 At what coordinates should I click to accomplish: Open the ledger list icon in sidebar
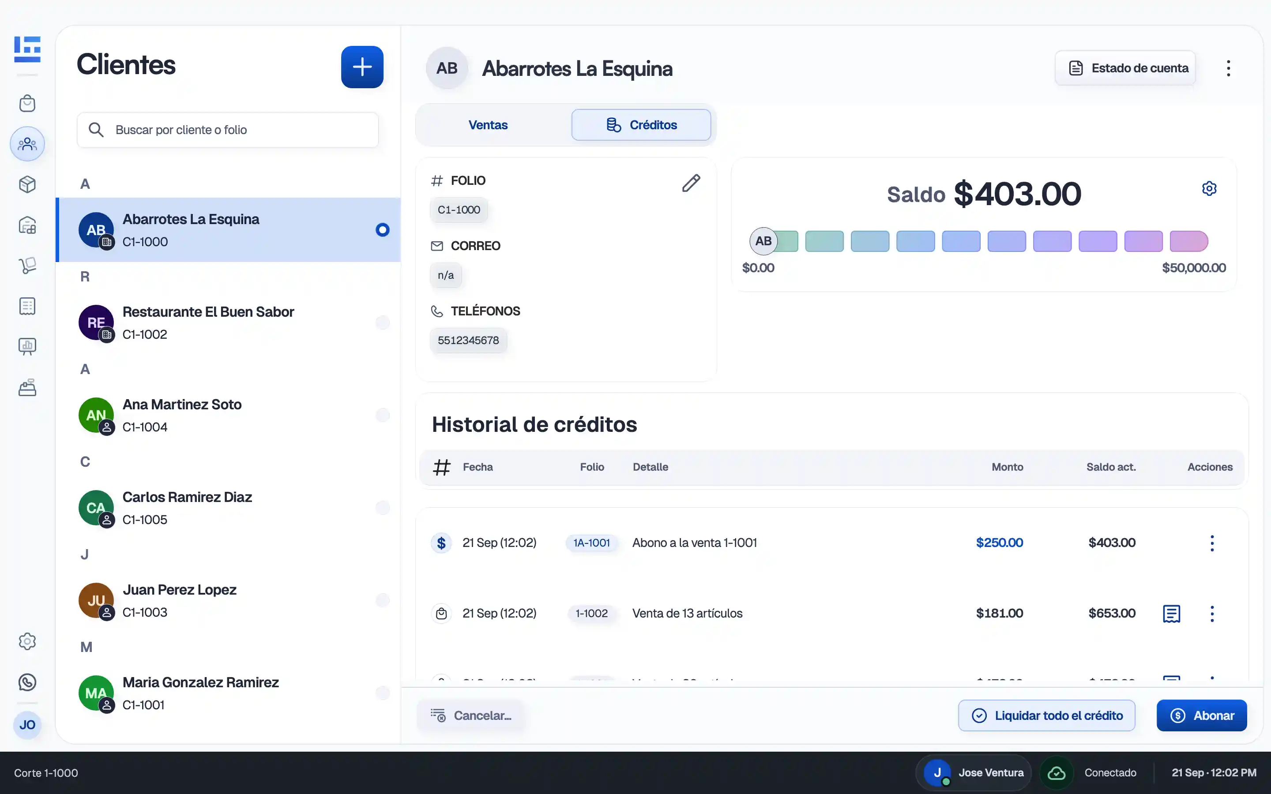coord(27,306)
